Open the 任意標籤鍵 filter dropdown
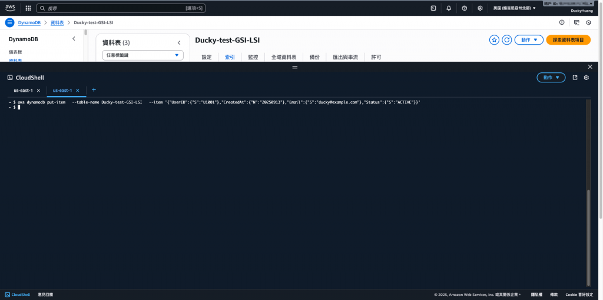Image resolution: width=603 pixels, height=300 pixels. (x=143, y=55)
